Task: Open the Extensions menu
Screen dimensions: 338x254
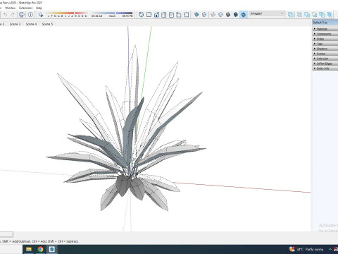Action: click(x=25, y=8)
